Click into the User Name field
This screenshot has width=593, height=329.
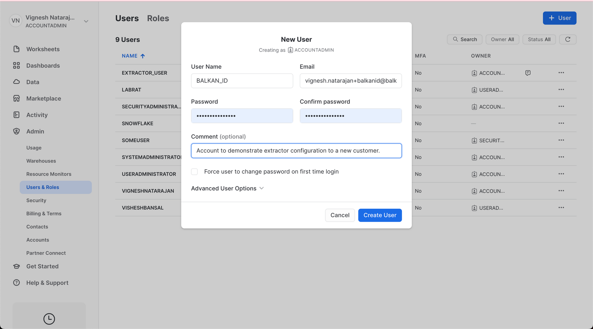242,81
